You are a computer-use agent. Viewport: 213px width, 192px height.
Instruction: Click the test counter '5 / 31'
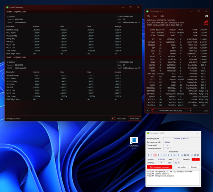pos(177,163)
